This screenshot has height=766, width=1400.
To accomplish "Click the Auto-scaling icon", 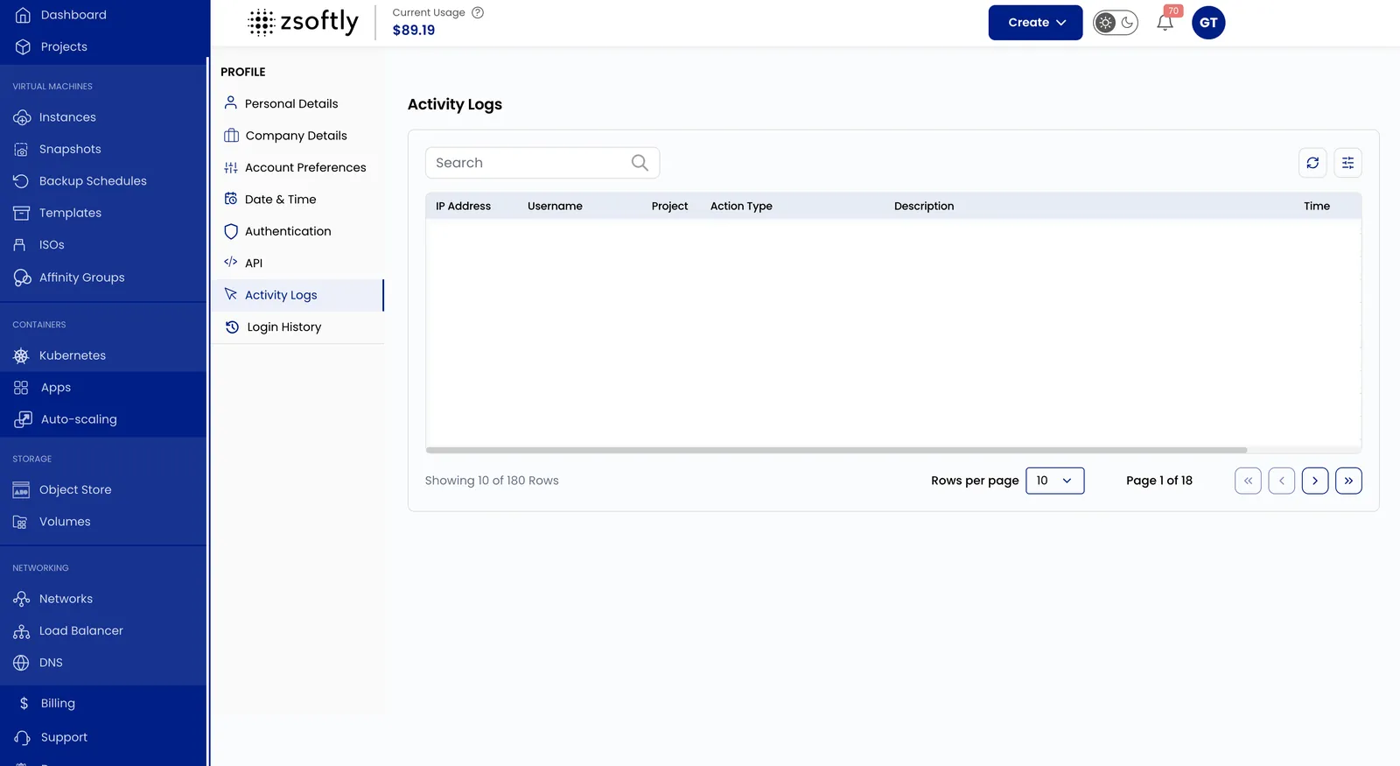I will click(x=23, y=419).
